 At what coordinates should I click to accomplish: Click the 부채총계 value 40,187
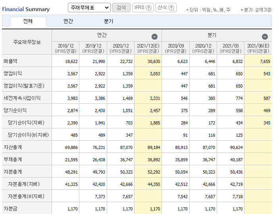(x=237, y=160)
